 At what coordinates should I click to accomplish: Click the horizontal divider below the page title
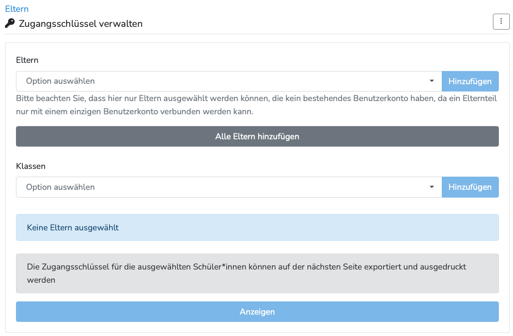pyautogui.click(x=257, y=34)
